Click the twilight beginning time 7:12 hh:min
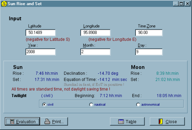The width and height of the screenshot is (192, 130). [111, 95]
